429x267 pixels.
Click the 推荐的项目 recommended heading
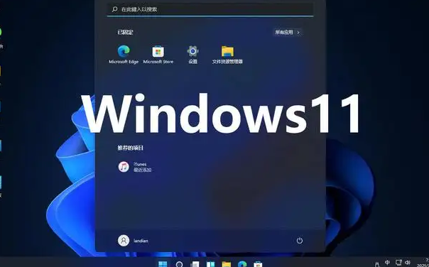(x=130, y=148)
